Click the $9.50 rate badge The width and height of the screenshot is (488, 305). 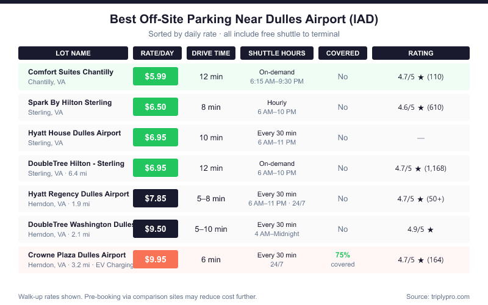click(x=156, y=229)
